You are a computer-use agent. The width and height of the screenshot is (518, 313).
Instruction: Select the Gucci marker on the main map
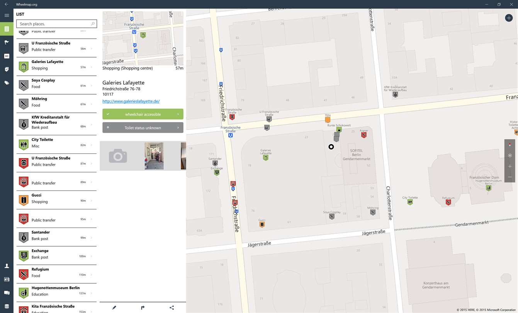click(262, 224)
